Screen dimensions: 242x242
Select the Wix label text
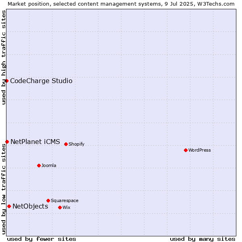pos(67,207)
